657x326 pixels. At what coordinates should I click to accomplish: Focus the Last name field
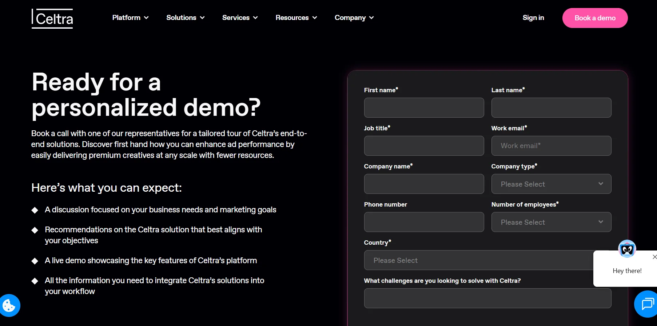[551, 107]
